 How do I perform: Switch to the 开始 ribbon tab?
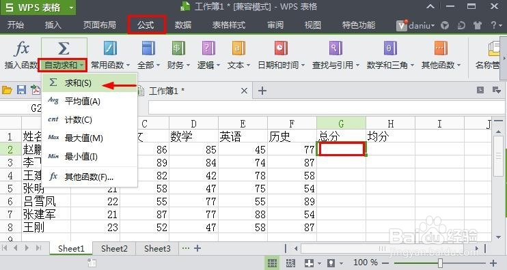16,25
